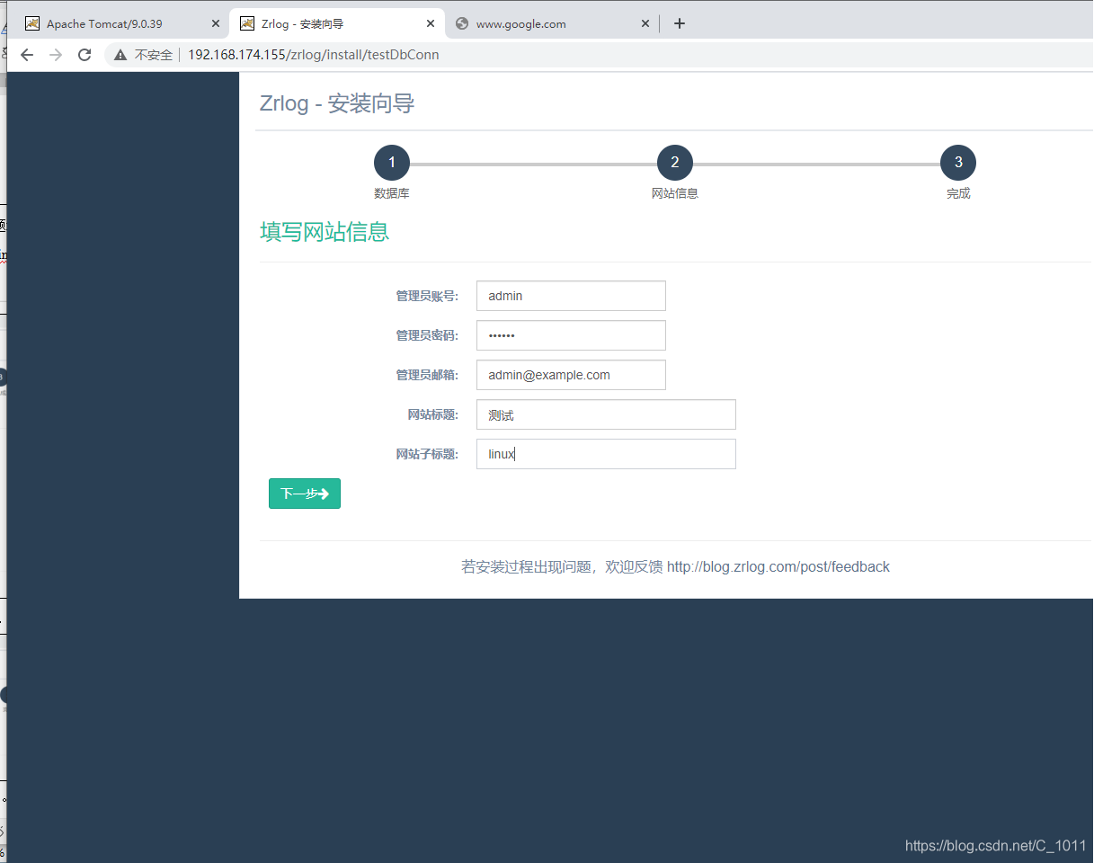1094x863 pixels.
Task: Reload the page with the refresh icon
Action: 84,55
